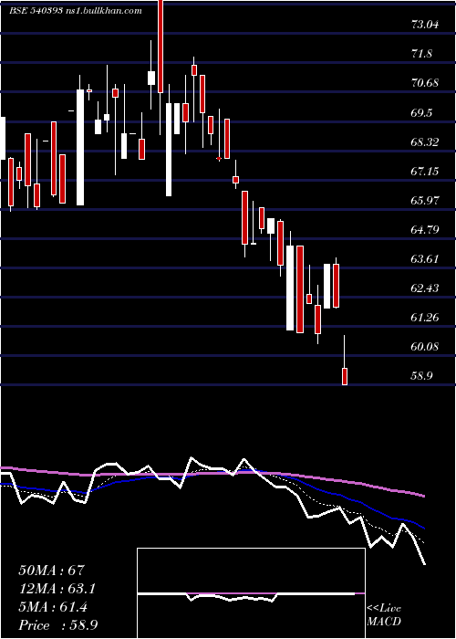Click the 61.26 price axis label
This screenshot has height=639, width=456.
click(426, 318)
